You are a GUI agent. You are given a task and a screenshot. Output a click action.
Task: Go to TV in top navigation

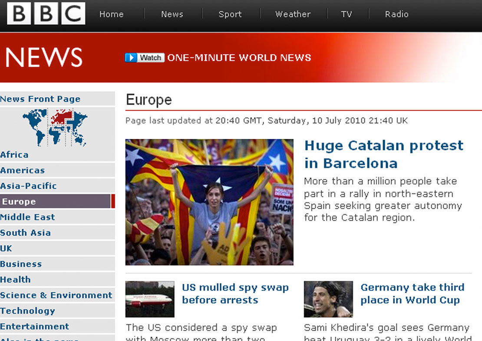[346, 14]
